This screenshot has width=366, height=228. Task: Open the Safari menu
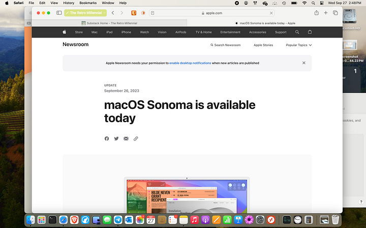click(x=18, y=3)
